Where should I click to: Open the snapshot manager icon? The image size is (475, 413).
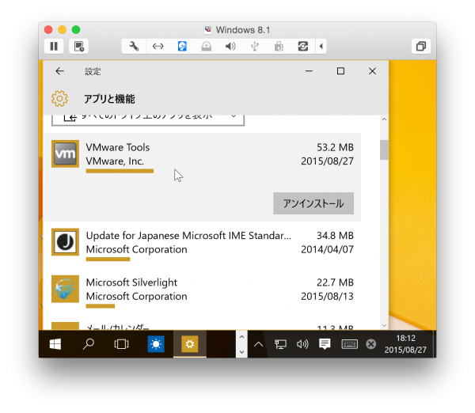coord(78,47)
